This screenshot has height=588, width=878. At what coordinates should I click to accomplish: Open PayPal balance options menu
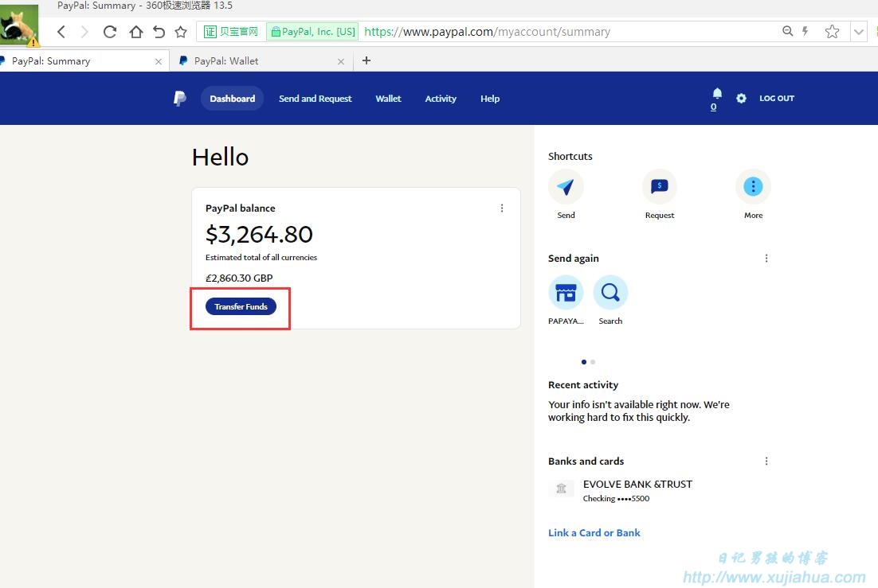point(502,208)
